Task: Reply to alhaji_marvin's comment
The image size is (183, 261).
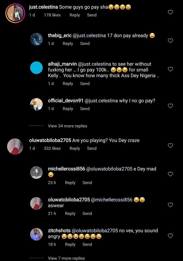Action: pyautogui.click(x=68, y=83)
